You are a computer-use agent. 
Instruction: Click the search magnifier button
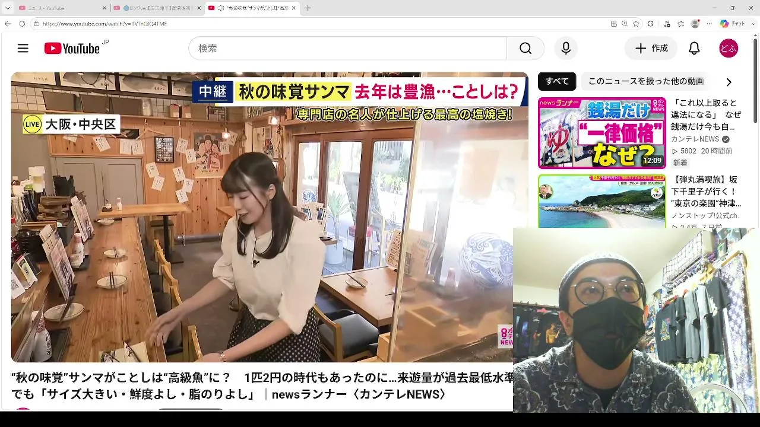[525, 49]
